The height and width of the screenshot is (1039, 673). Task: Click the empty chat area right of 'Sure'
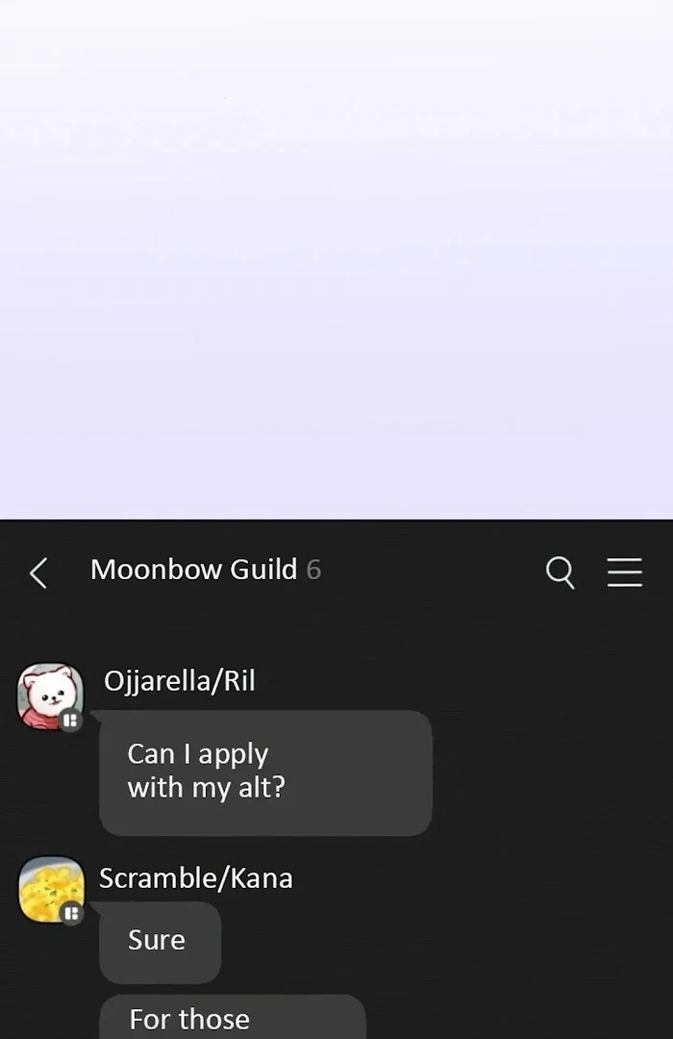tap(444, 942)
